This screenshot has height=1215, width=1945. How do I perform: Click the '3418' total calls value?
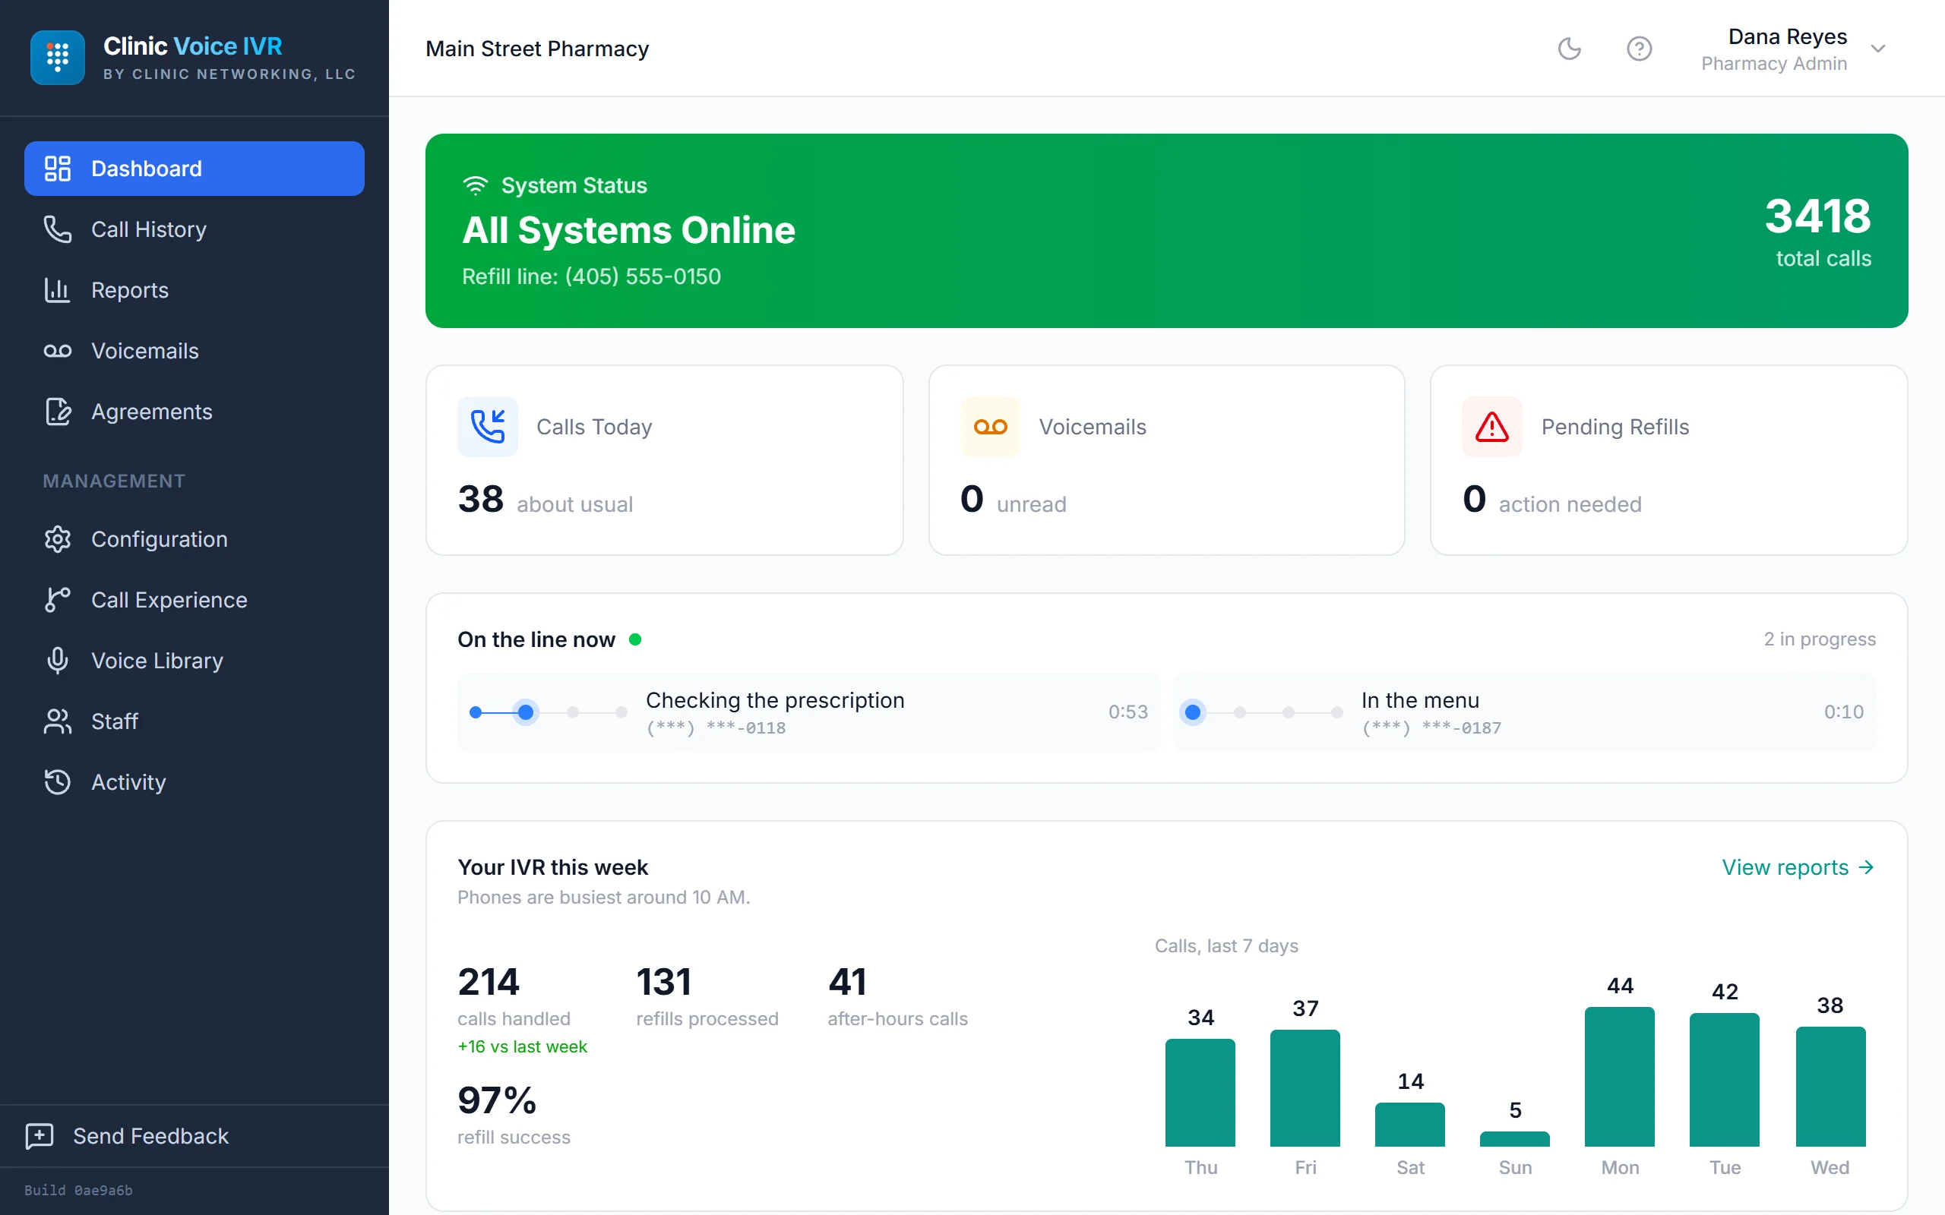pos(1817,216)
